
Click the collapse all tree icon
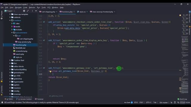[28, 11]
